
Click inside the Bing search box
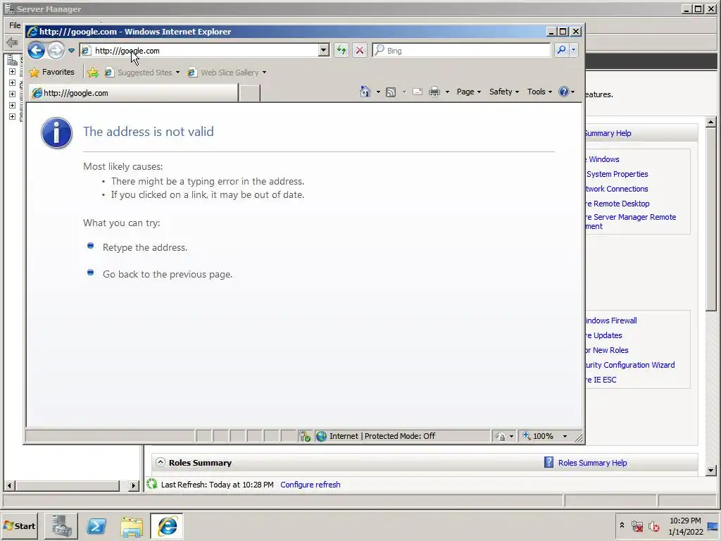click(461, 50)
